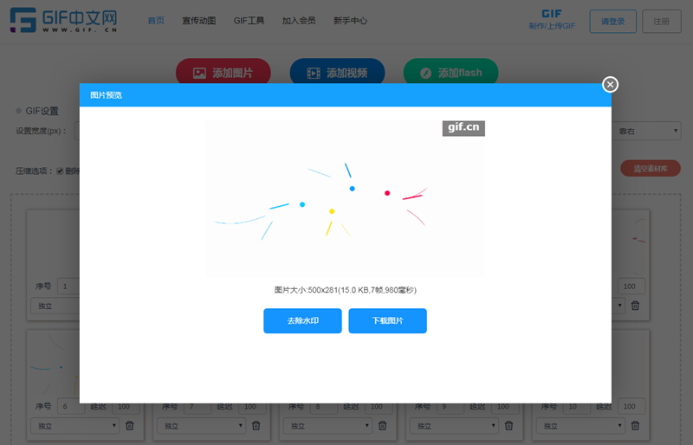Click the trash icon for frame 7

tap(256, 425)
